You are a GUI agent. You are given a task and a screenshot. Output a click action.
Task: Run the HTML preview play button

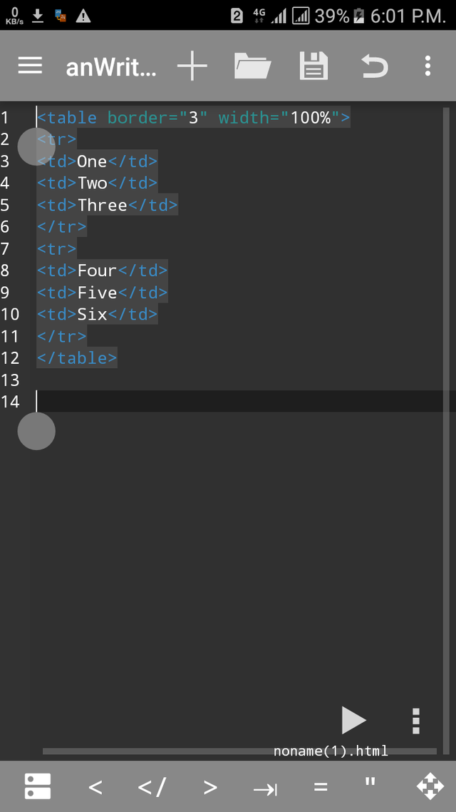point(353,721)
